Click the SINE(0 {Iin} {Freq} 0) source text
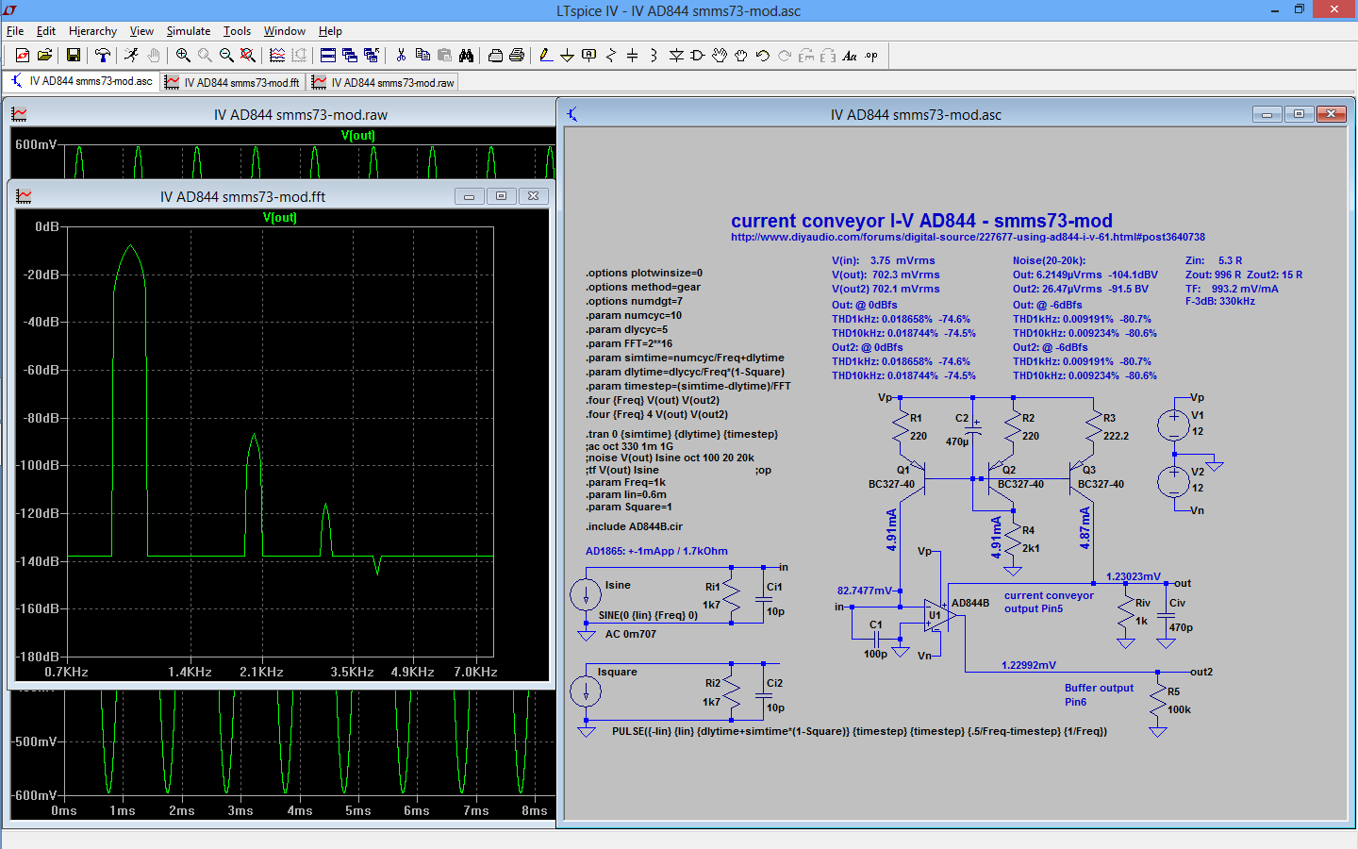This screenshot has width=1358, height=849. (648, 615)
